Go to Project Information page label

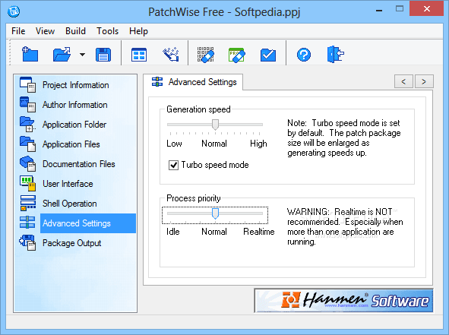tap(76, 85)
